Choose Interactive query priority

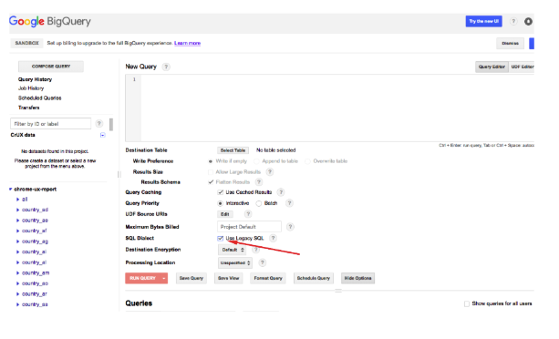point(221,203)
